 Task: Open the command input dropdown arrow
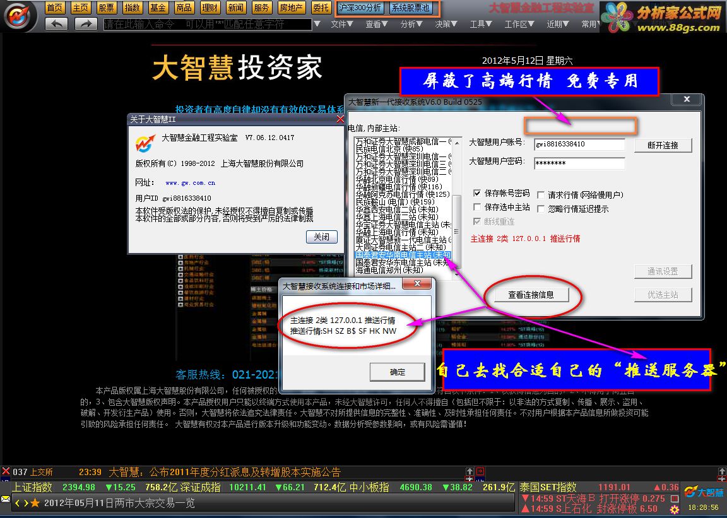[317, 23]
